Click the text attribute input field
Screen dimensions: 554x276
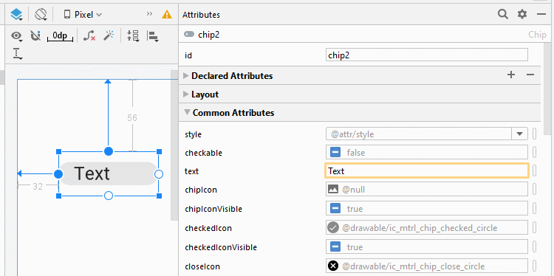pos(426,171)
